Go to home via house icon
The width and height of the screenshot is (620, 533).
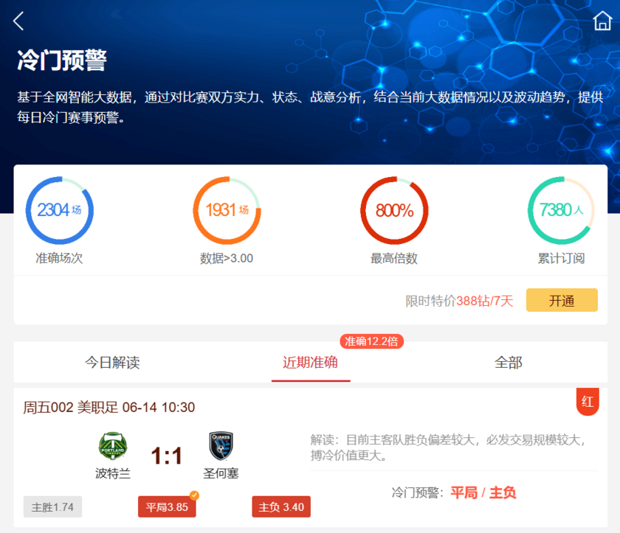click(x=602, y=21)
